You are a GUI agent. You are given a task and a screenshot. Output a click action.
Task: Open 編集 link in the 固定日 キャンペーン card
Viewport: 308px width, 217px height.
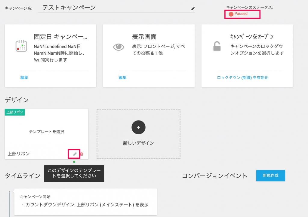coord(24,78)
